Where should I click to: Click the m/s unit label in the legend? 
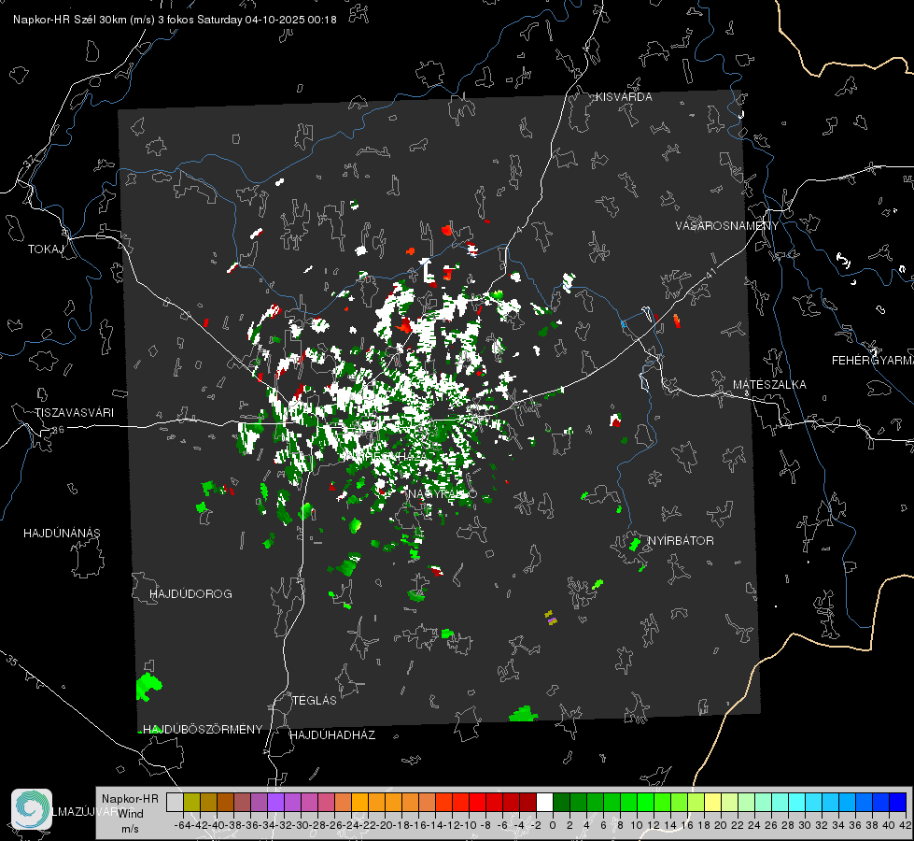tap(130, 829)
